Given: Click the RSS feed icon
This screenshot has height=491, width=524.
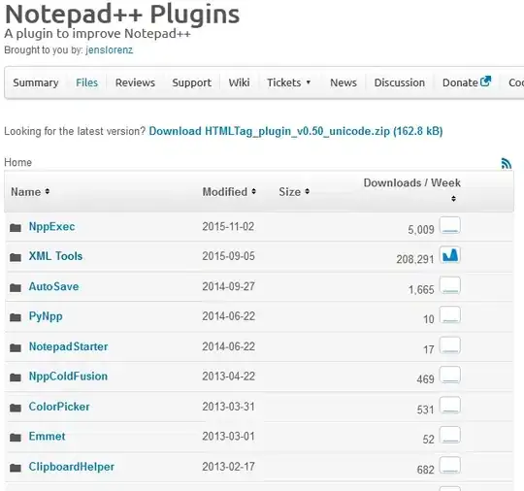Looking at the screenshot, I should click(x=507, y=163).
